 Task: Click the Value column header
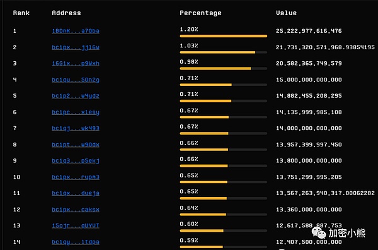click(287, 13)
